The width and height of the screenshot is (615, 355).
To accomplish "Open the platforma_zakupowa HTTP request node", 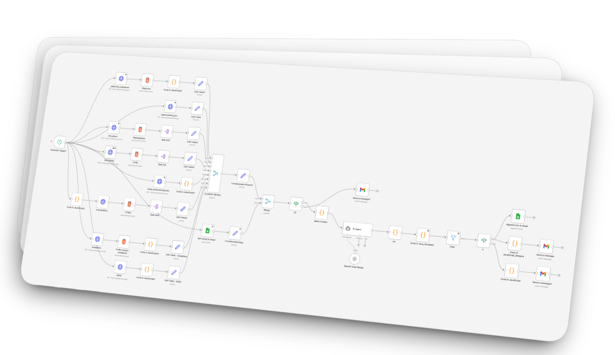I will [x=121, y=79].
